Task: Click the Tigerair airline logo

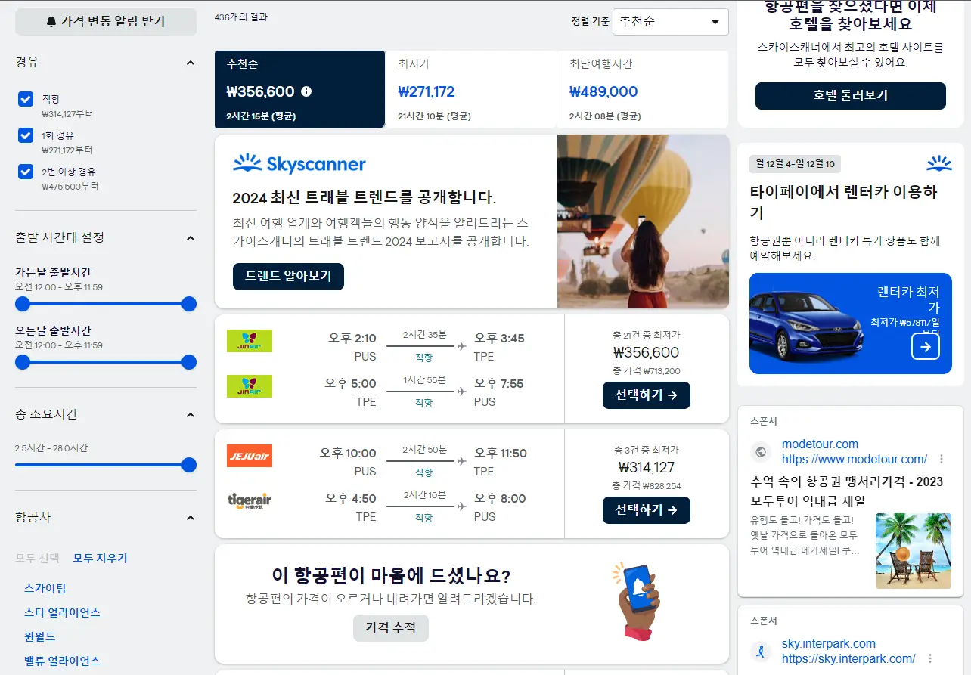Action: click(250, 501)
